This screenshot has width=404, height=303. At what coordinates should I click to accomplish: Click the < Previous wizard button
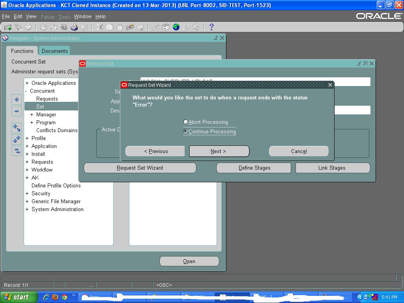[155, 151]
